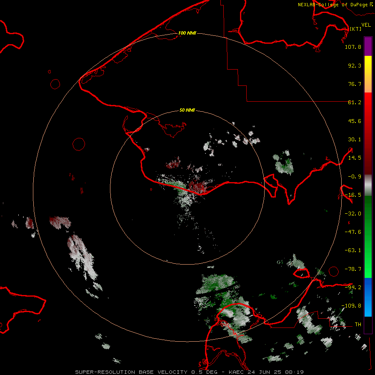Click the 76.7 velocity scale value

click(355, 84)
